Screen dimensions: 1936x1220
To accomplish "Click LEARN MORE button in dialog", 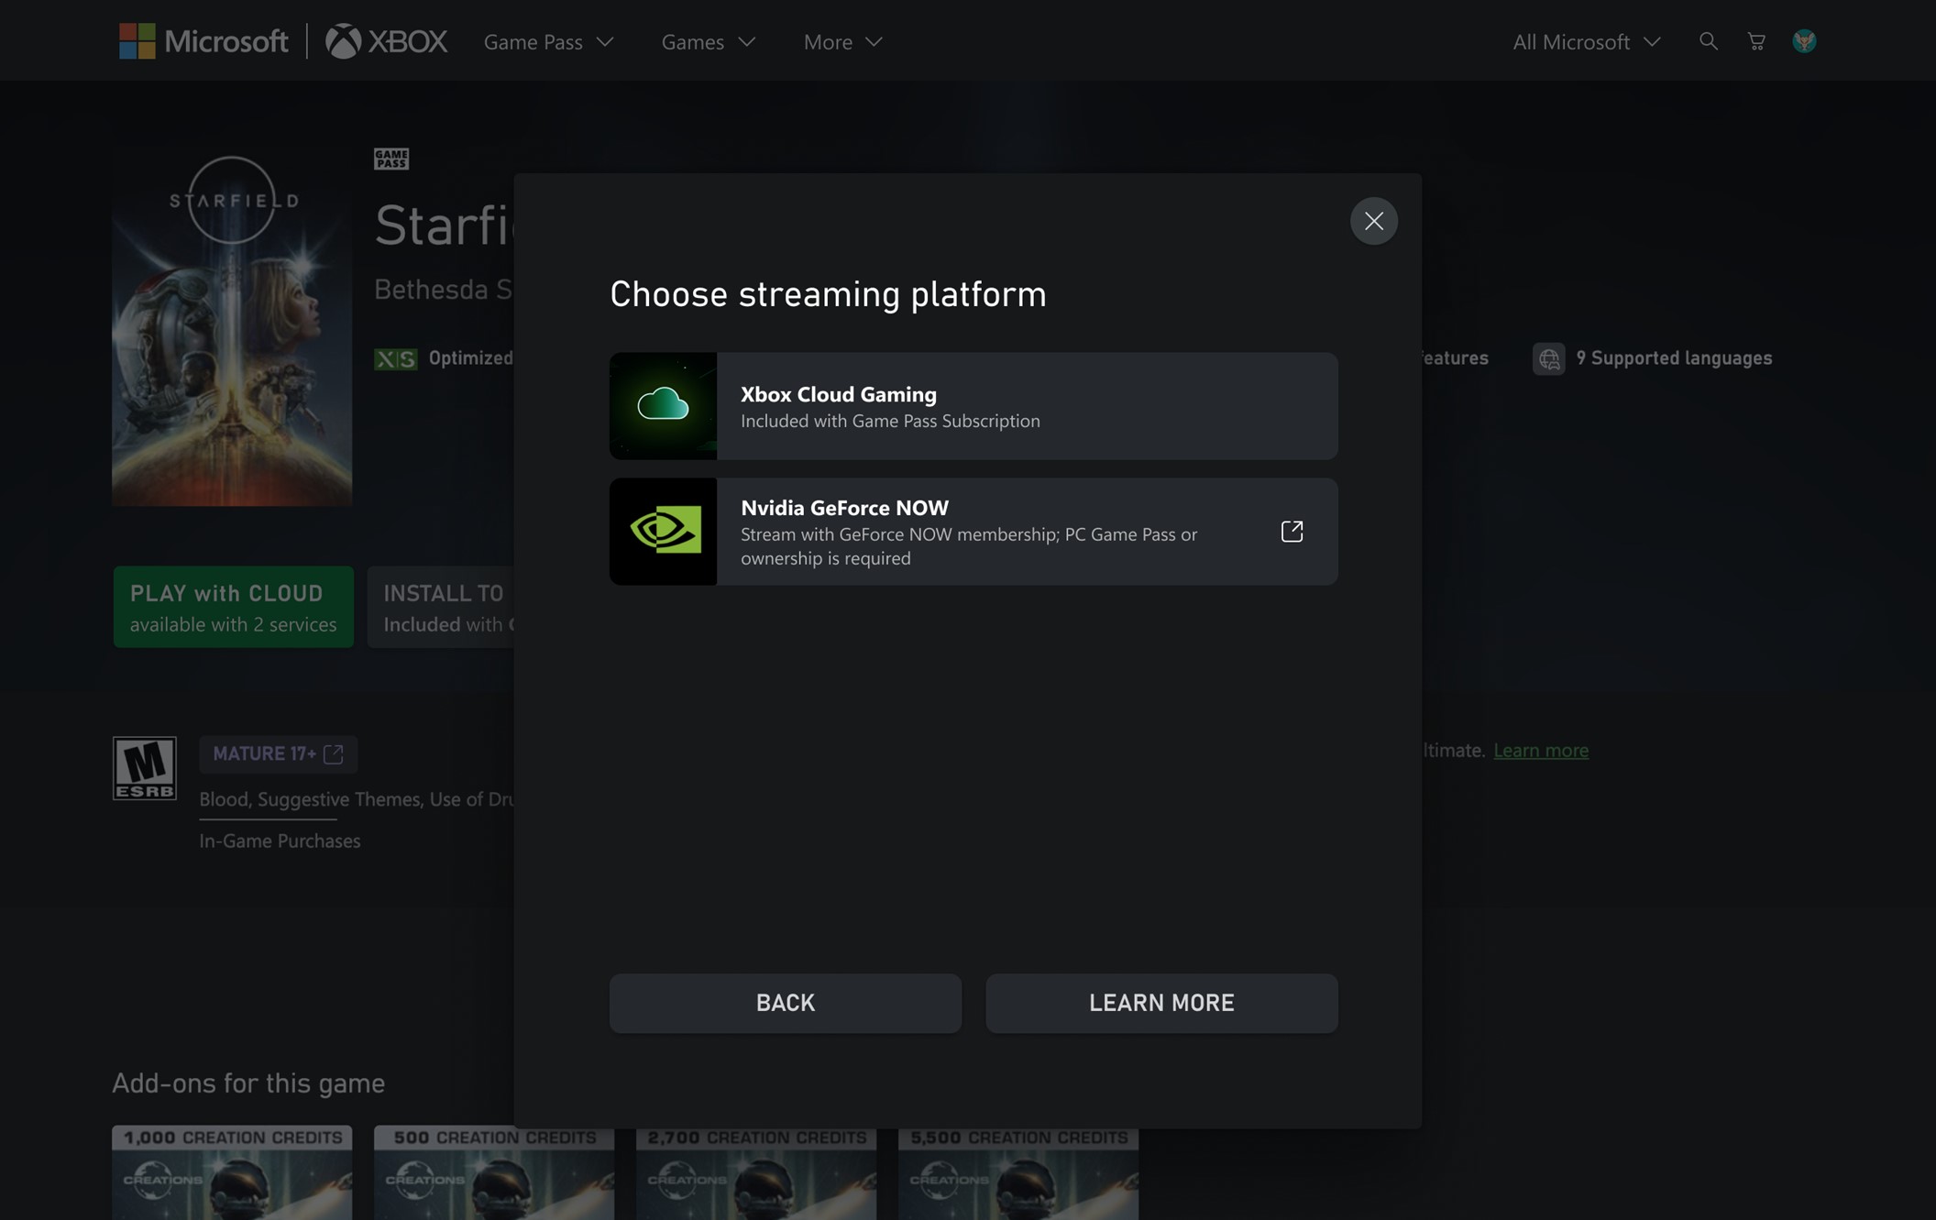I will click(1162, 1001).
